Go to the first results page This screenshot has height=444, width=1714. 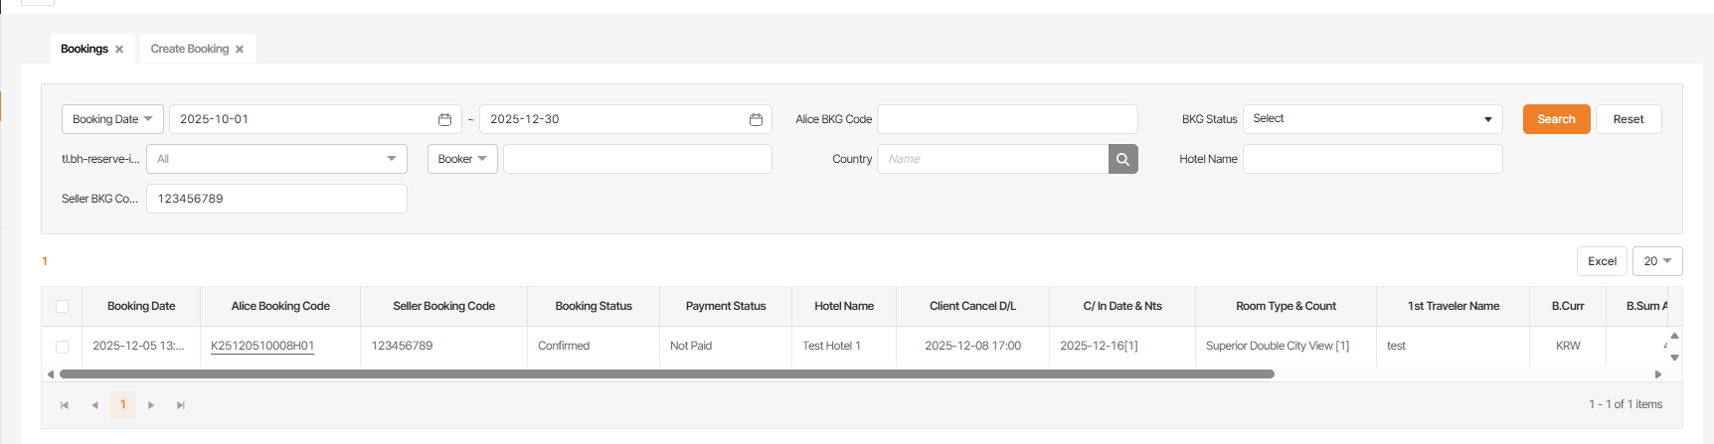pyautogui.click(x=65, y=405)
